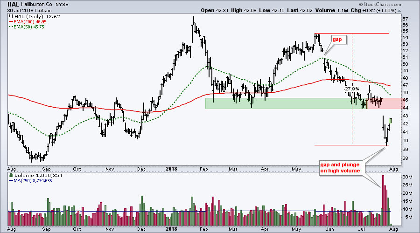Click the Nov label under the price panel
Viewport: 420px width, 233px height.
(110, 169)
